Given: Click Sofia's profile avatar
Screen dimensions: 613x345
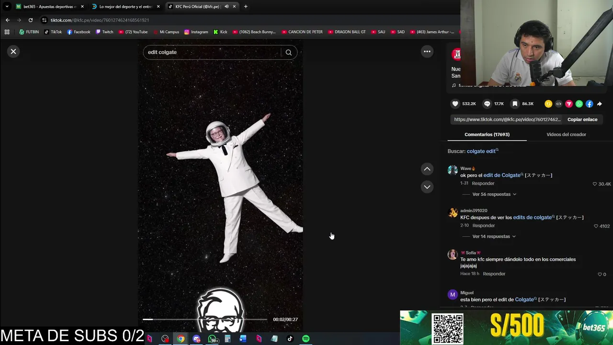Looking at the screenshot, I should click(453, 254).
